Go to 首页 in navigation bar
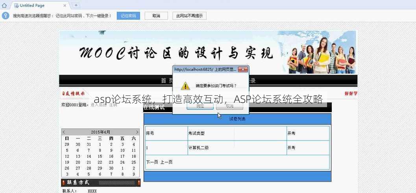Screen dimensions: 416x193 (x=167, y=81)
